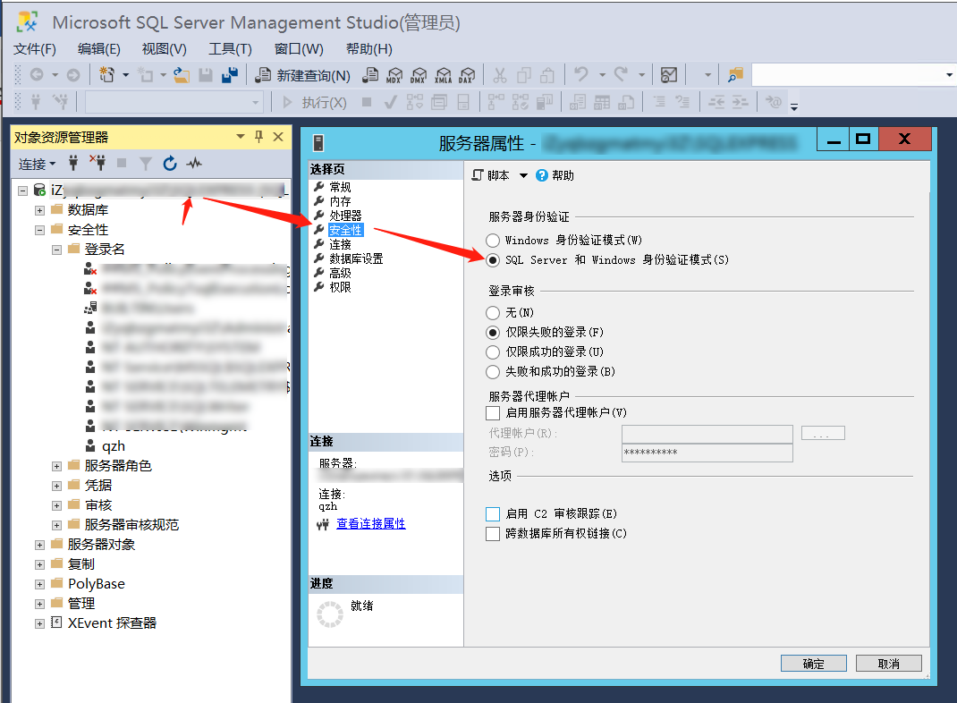Screen dimensions: 957x703
Task: Expand the 凭据 (Credentials) node
Action: tap(56, 486)
